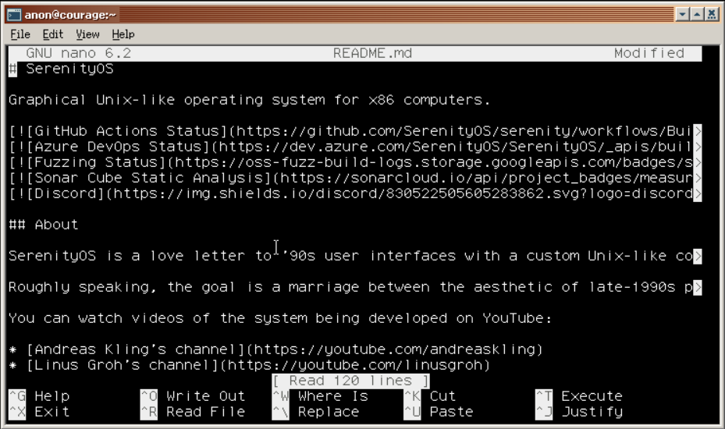This screenshot has width=725, height=429.
Task: Click the minimize arrow button in title bar
Action: (682, 15)
